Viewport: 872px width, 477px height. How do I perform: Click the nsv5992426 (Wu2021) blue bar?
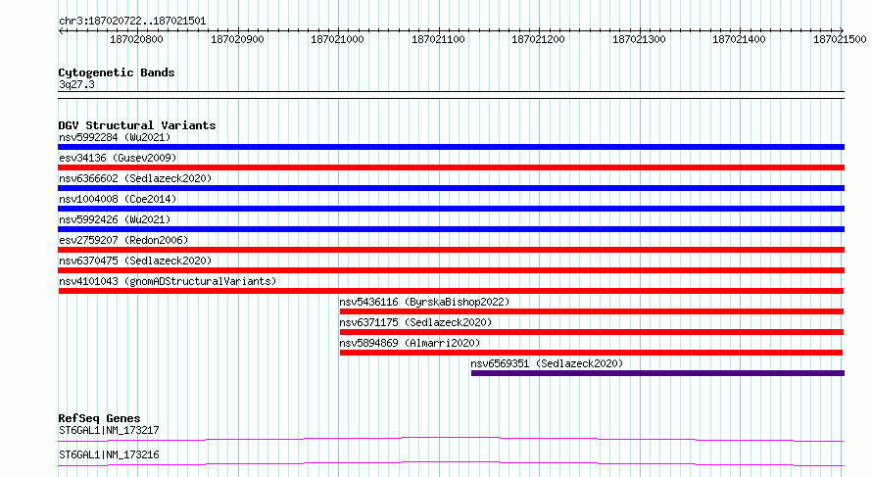pyautogui.click(x=451, y=229)
